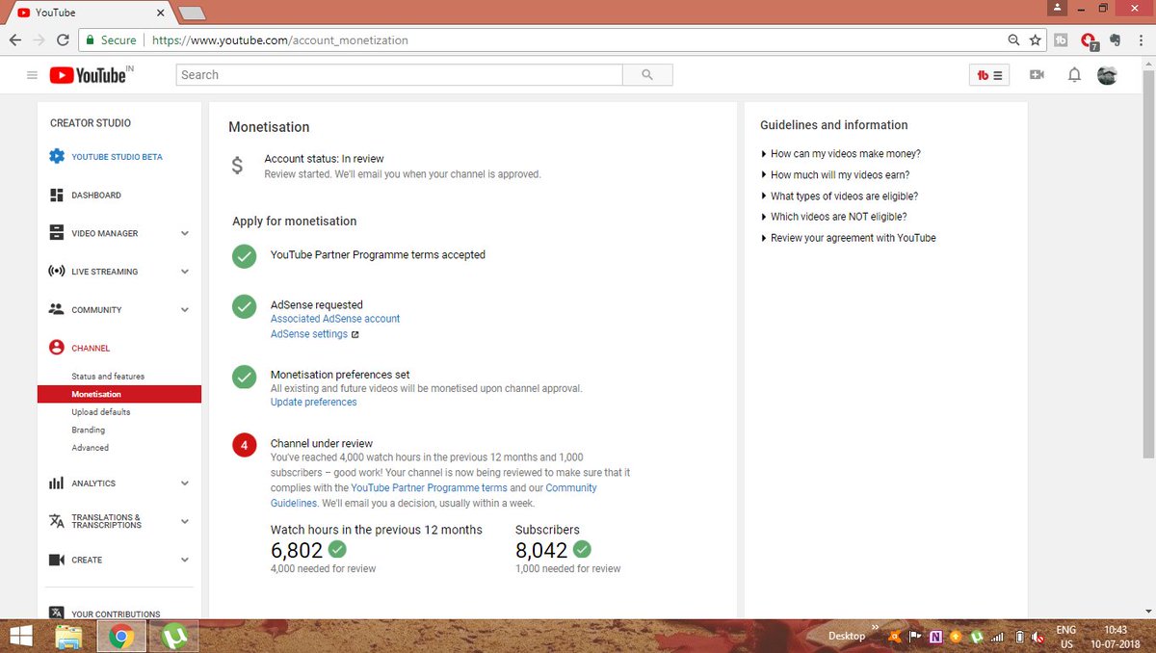Image resolution: width=1156 pixels, height=653 pixels.
Task: Switch to the YouTube browser tab
Action: pos(88,13)
